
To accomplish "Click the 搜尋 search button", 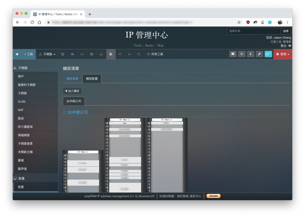I will [x=286, y=31].
